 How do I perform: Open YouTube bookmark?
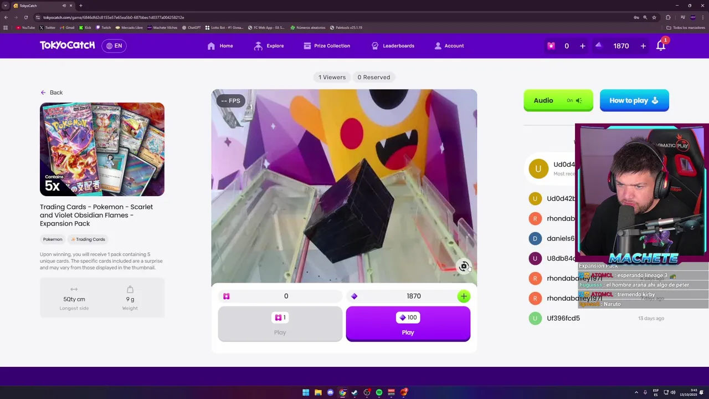click(25, 27)
